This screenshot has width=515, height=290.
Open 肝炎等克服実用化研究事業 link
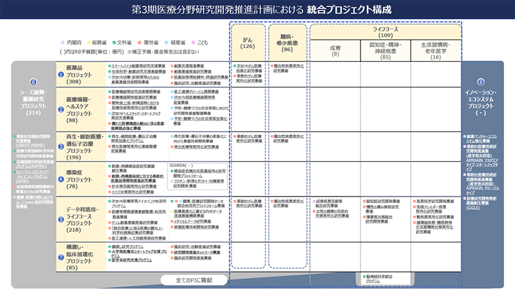[134, 186]
